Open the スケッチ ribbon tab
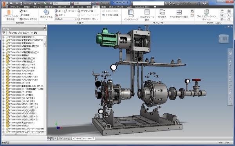235x146 pixels. (62, 7)
